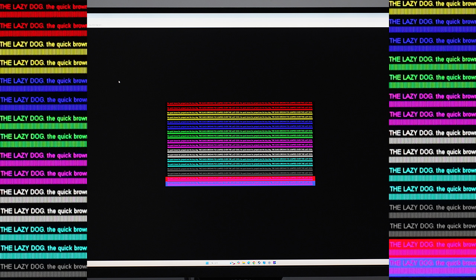This screenshot has width=476, height=280.
Task: Switch to Google Chrome in the taskbar
Action: tap(254, 263)
